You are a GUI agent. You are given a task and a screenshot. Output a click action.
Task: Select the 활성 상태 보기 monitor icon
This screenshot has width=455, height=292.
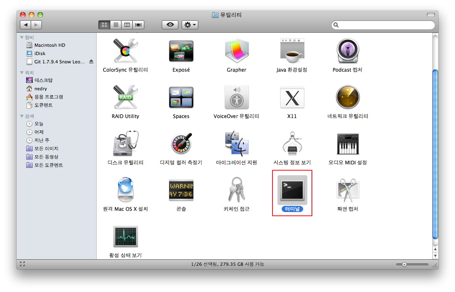point(125,237)
